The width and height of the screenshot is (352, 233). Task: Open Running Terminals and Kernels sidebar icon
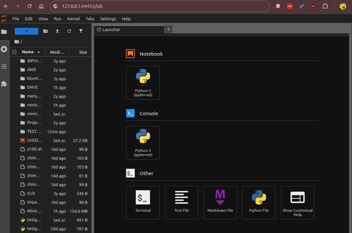[4, 49]
